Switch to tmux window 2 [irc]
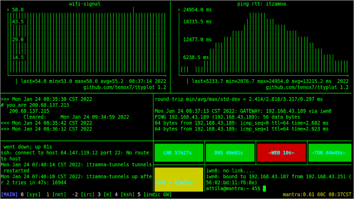The height and width of the screenshot is (199, 354). 83,194
